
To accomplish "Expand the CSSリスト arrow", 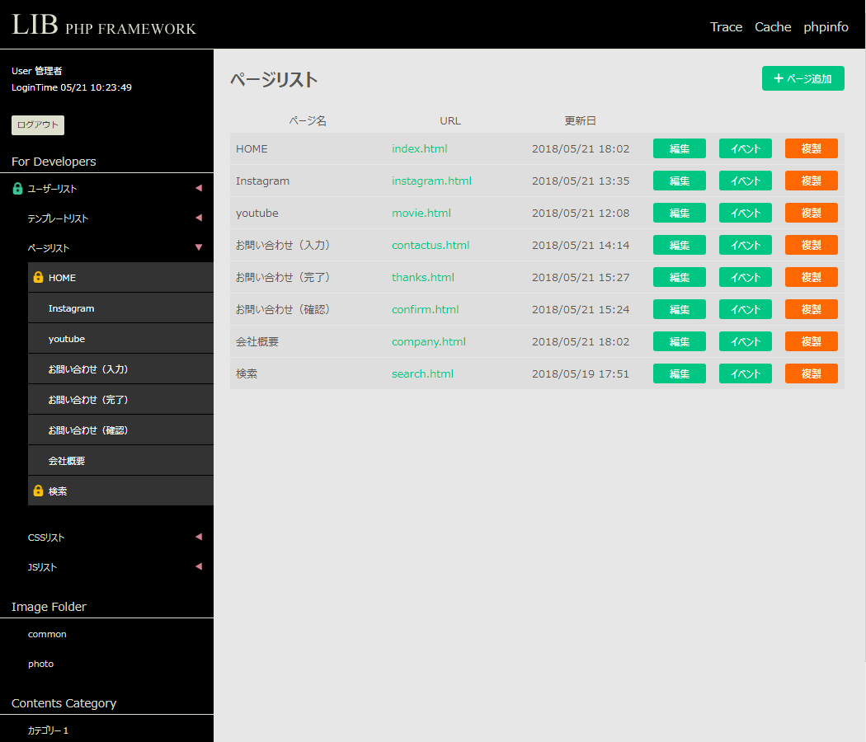I will coord(199,537).
